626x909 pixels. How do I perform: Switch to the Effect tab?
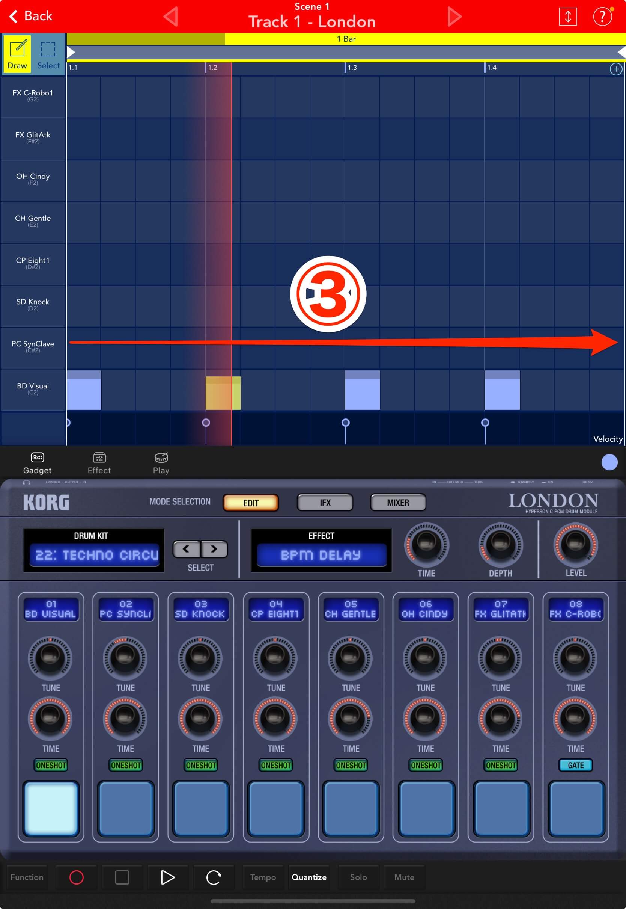pyautogui.click(x=99, y=463)
